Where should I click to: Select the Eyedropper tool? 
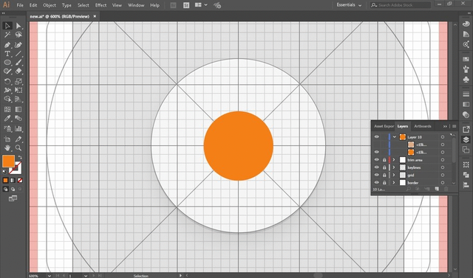tap(7, 118)
